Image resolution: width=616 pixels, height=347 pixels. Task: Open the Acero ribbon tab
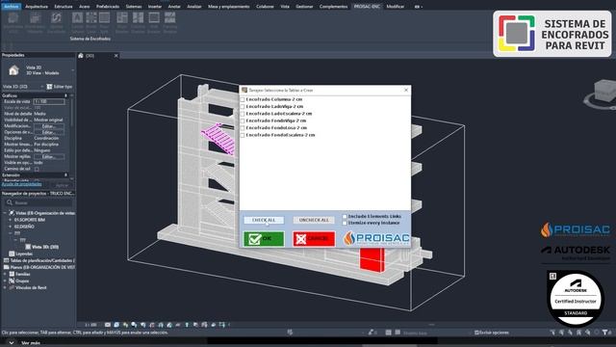click(84, 7)
